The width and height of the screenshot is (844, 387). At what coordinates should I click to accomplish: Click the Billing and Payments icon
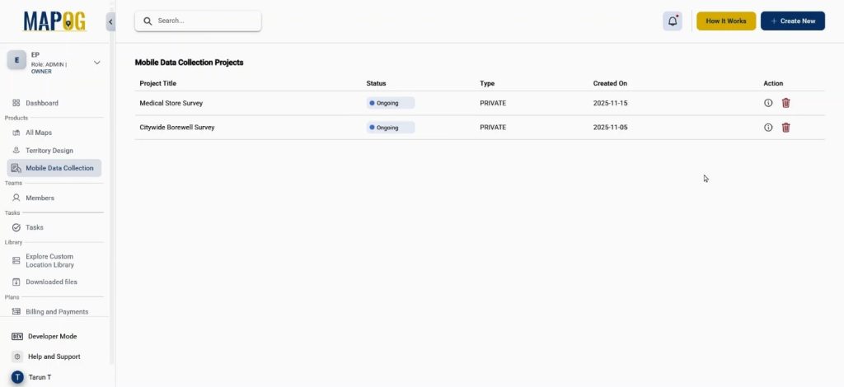coord(16,312)
